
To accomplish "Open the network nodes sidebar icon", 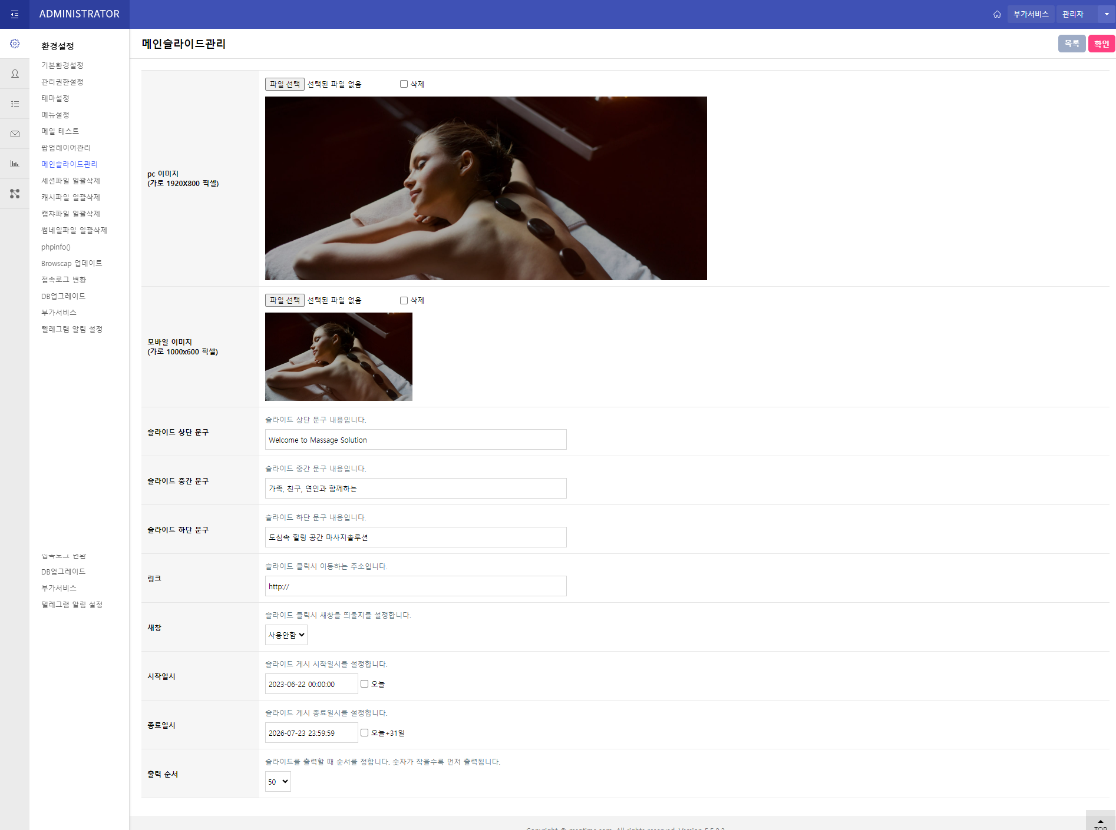I will (x=15, y=194).
